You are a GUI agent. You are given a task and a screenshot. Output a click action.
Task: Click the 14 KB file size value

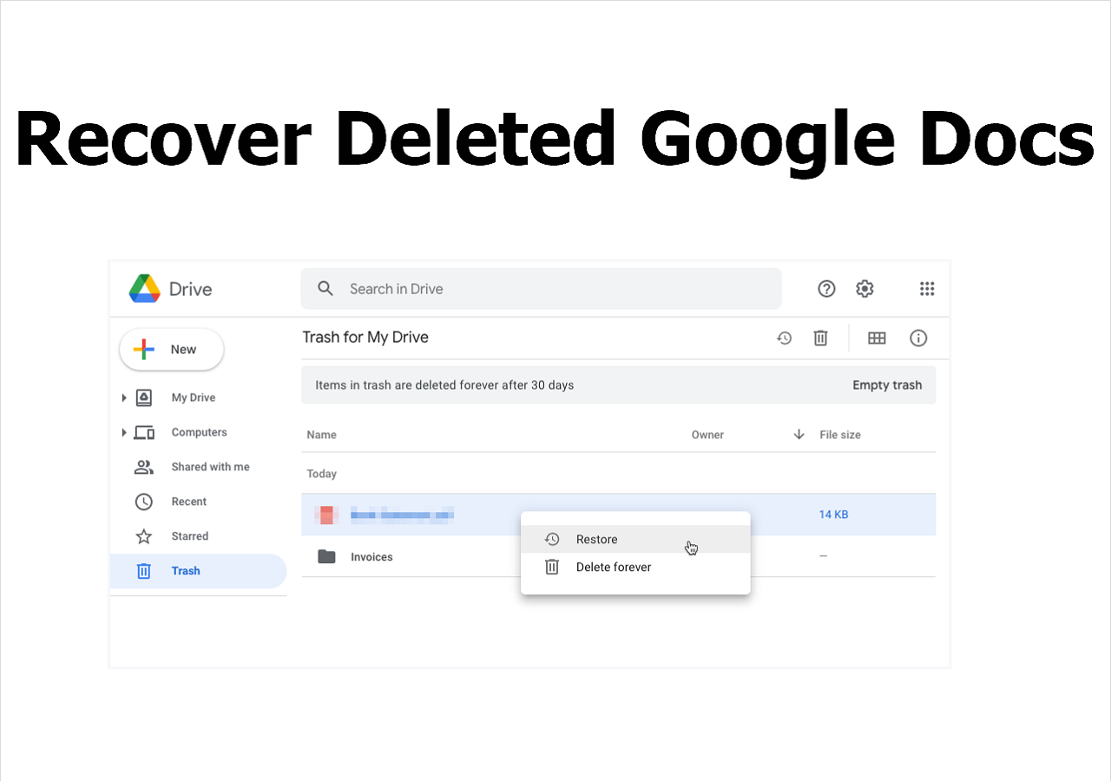pyautogui.click(x=833, y=515)
